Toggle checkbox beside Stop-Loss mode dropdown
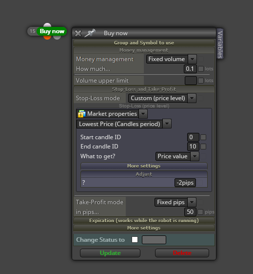Image resolution: width=253 pixels, height=274 pixels. pos(200,98)
